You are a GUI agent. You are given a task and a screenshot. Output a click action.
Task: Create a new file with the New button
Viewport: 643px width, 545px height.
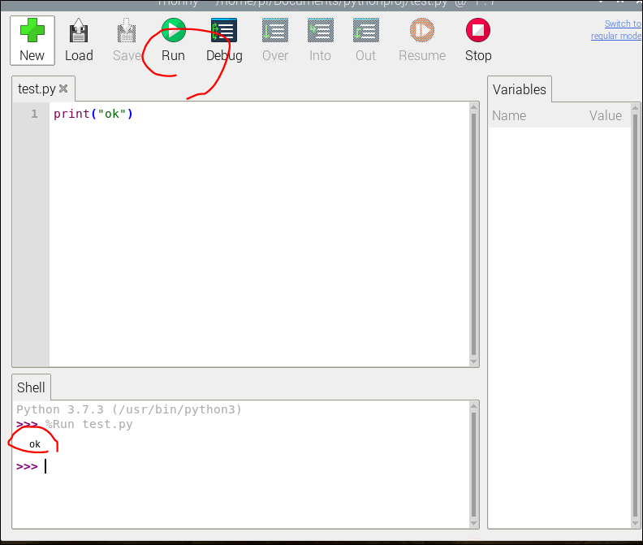[32, 41]
